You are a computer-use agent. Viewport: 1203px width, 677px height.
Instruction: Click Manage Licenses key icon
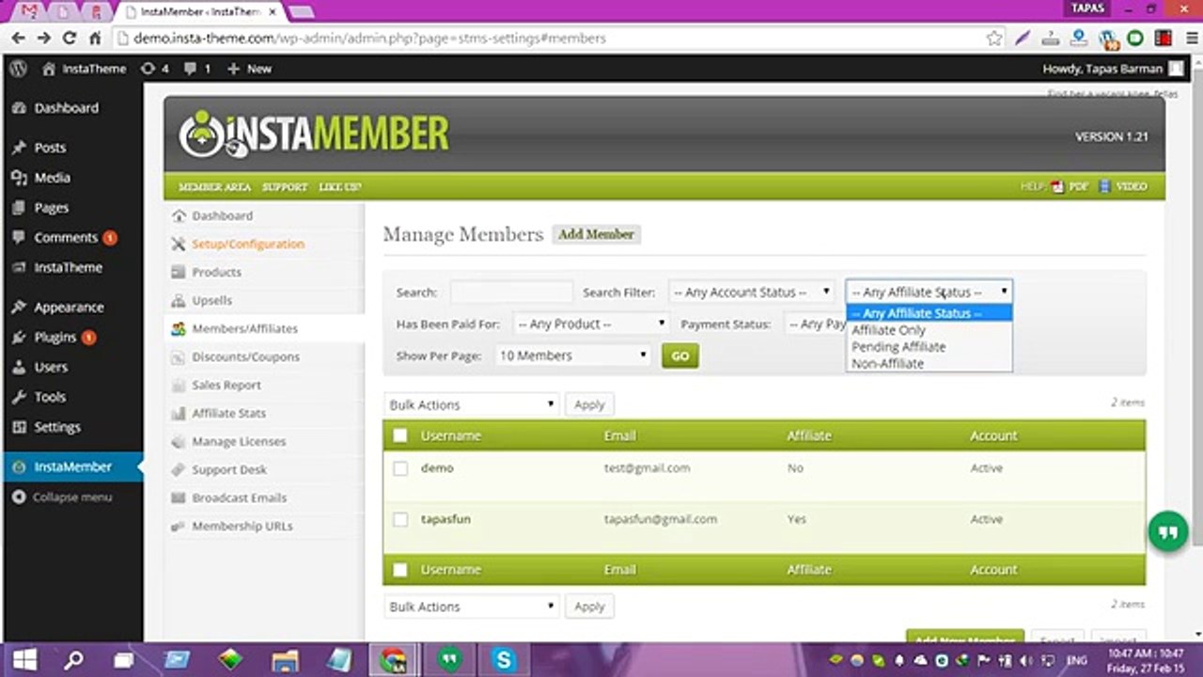tap(178, 441)
